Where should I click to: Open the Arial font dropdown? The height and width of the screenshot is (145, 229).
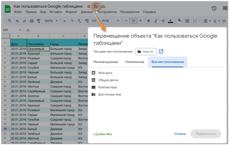tap(110, 21)
